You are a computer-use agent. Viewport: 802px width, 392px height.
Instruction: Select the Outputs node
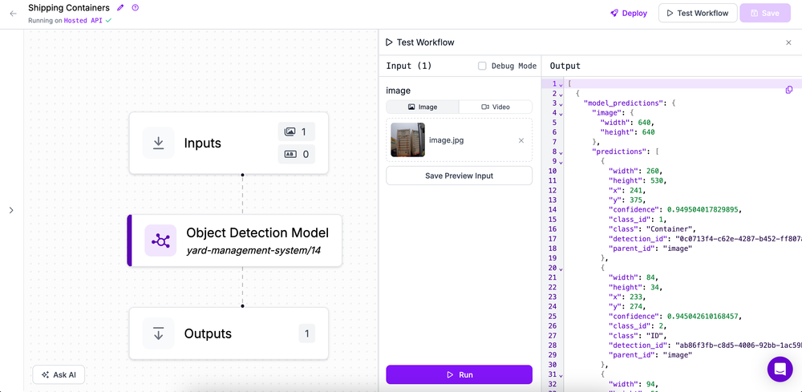228,333
